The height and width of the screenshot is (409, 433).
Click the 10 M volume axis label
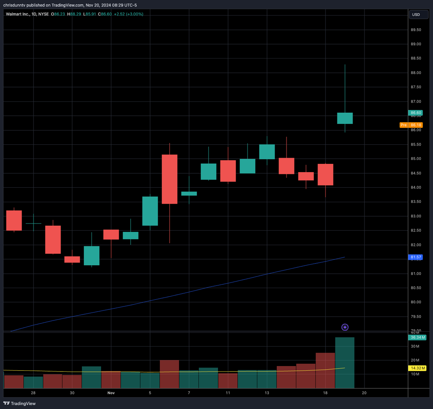coord(415,374)
